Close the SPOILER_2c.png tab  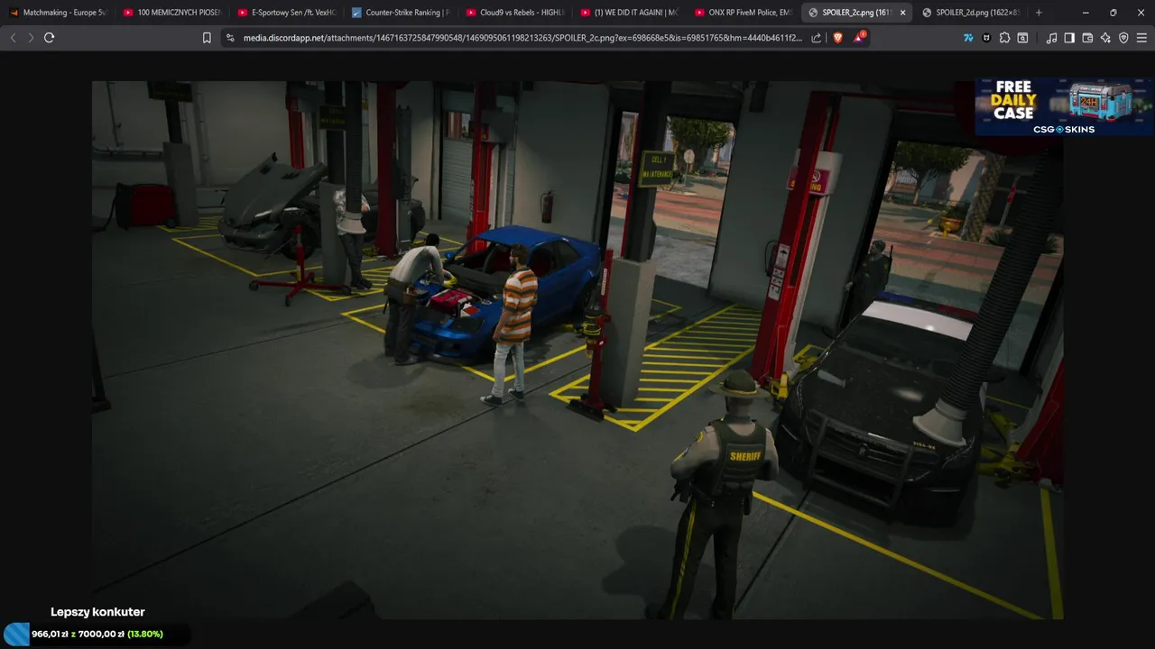click(902, 13)
